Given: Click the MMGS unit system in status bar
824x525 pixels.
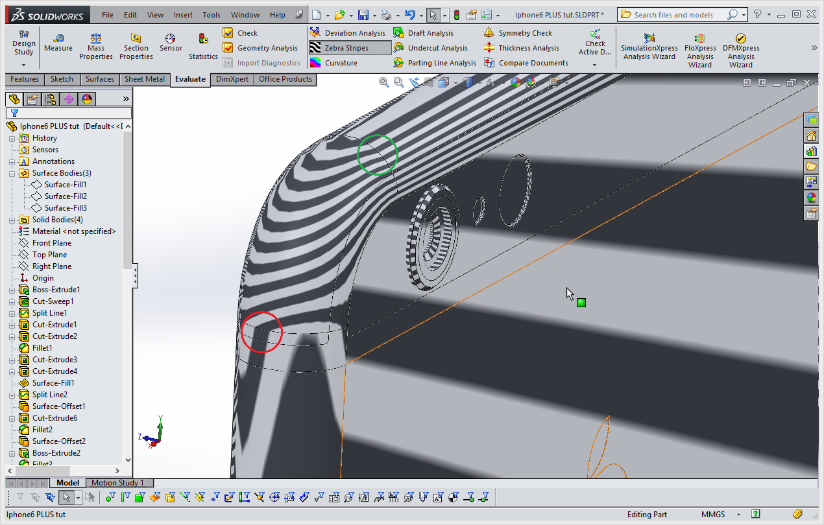Looking at the screenshot, I should pos(713,515).
